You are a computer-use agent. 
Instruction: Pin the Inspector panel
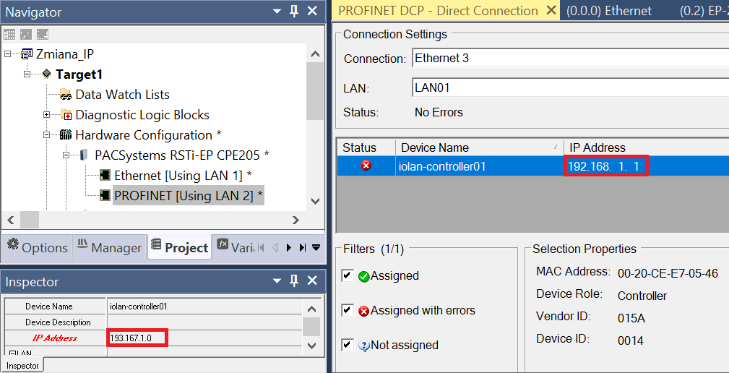(x=294, y=281)
